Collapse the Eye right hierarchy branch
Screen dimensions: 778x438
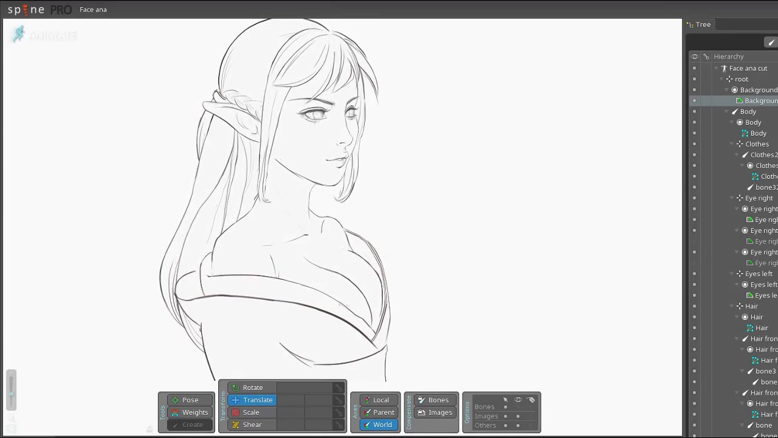(732, 198)
